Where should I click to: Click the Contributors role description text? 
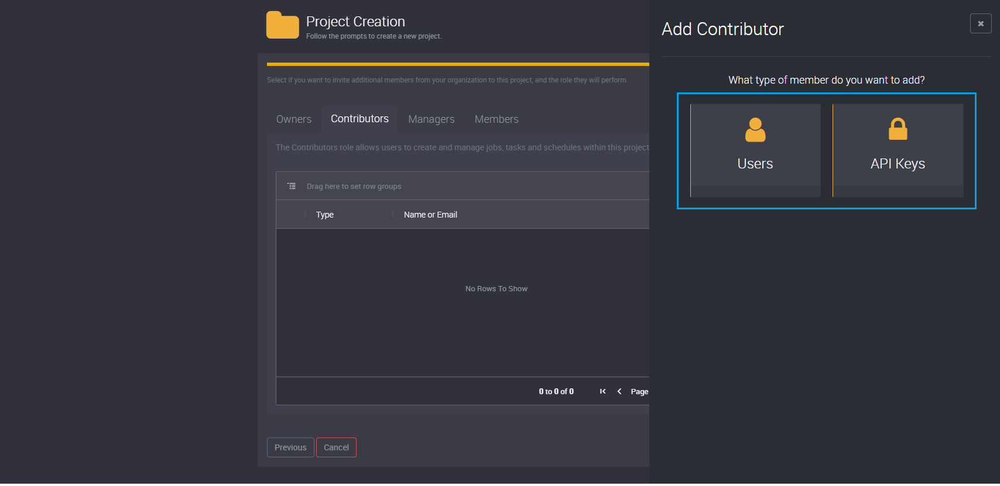coord(463,147)
